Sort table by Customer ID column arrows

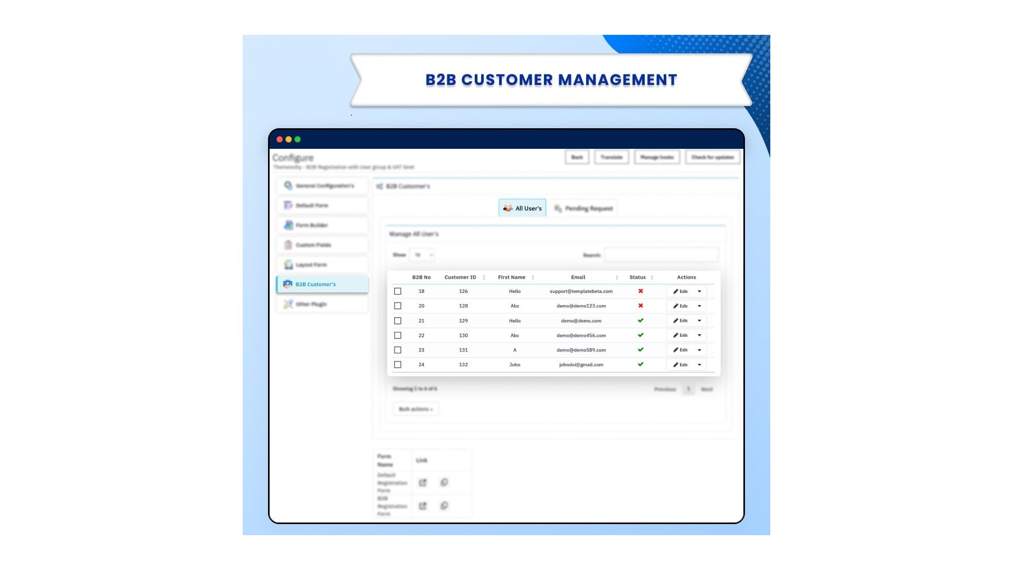(x=484, y=278)
